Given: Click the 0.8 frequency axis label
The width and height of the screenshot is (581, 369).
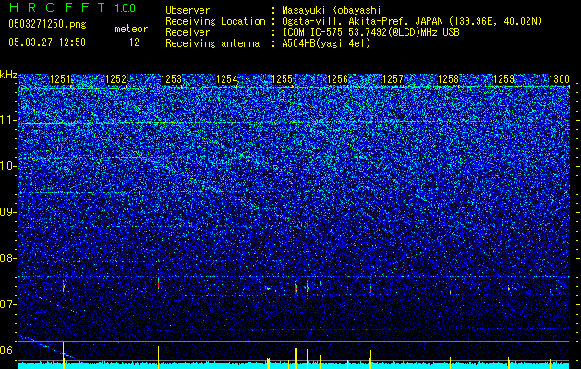Looking at the screenshot, I should pos(8,258).
